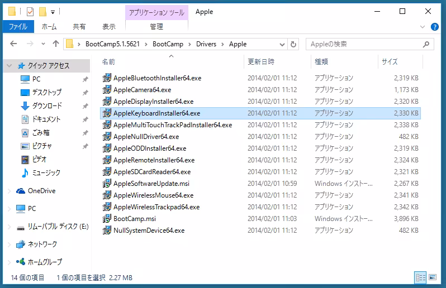Go up one folder level arrow
The image size is (446, 288).
pos(56,44)
